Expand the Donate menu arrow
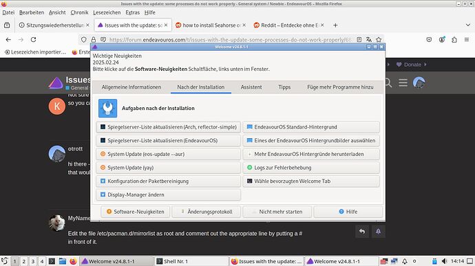 (425, 65)
